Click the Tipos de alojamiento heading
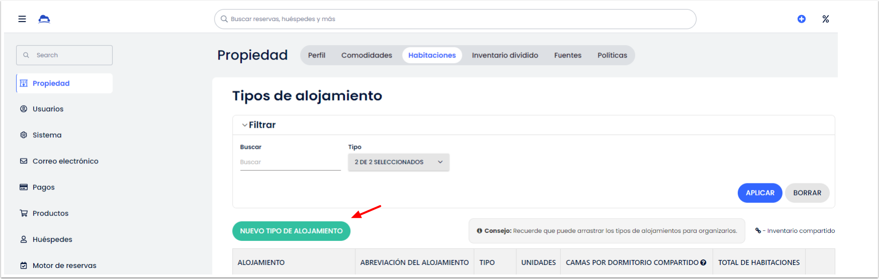 (x=307, y=96)
